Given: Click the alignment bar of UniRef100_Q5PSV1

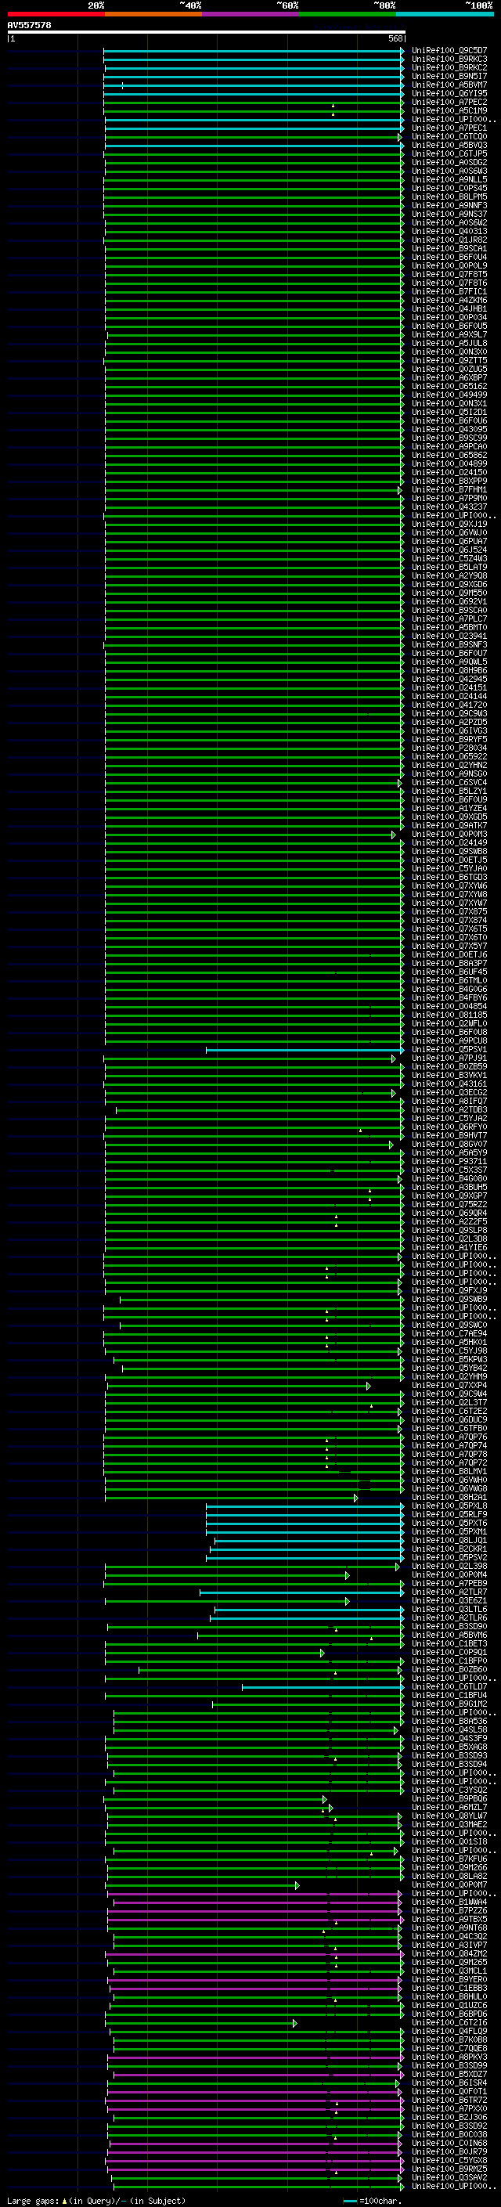Looking at the screenshot, I should [x=305, y=1051].
